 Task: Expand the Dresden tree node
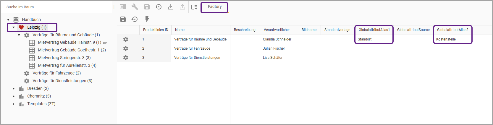(14, 88)
